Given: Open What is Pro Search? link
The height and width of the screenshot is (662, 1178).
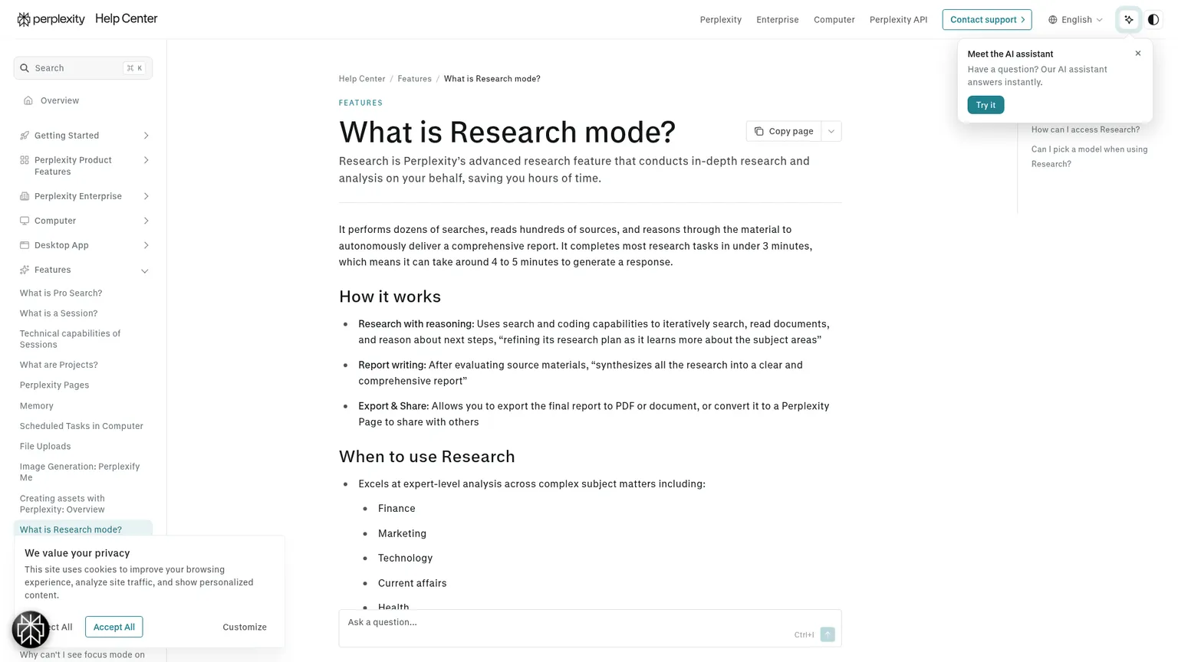Looking at the screenshot, I should click(61, 293).
